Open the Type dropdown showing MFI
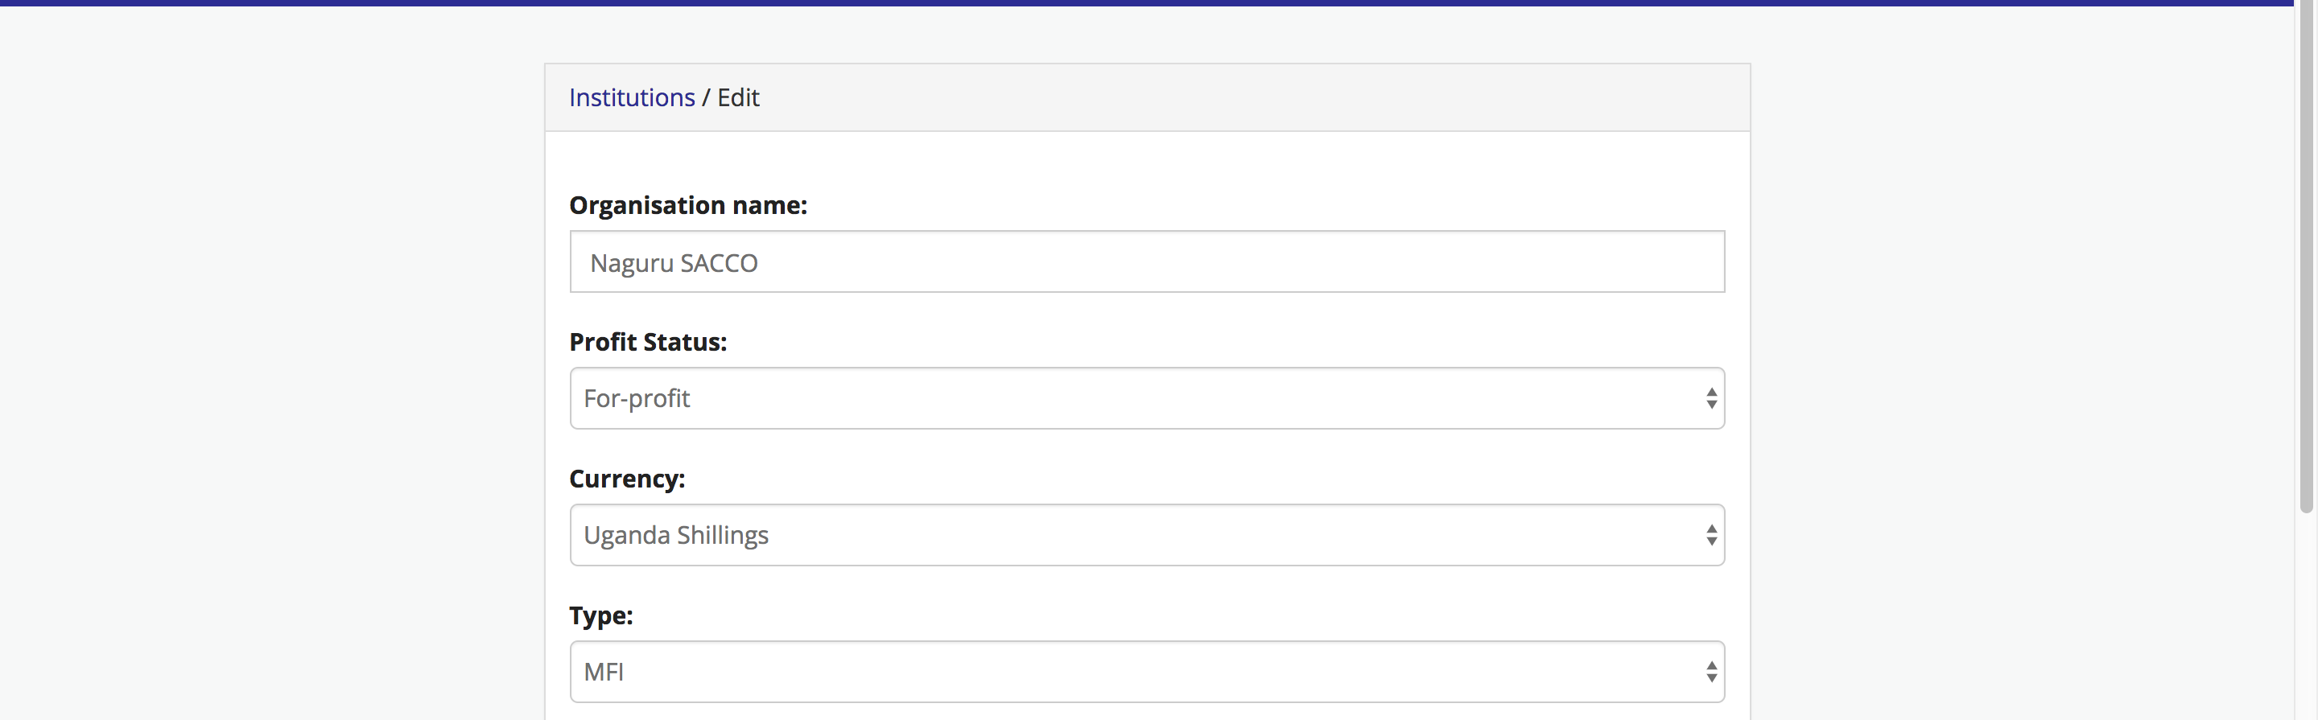Screen dimensions: 2318x720 coord(1146,672)
